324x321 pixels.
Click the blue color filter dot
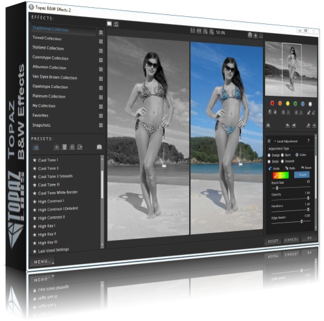[303, 104]
